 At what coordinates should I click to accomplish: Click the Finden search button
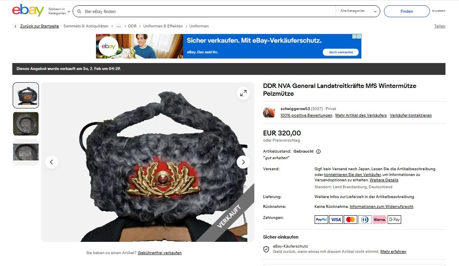click(x=406, y=11)
